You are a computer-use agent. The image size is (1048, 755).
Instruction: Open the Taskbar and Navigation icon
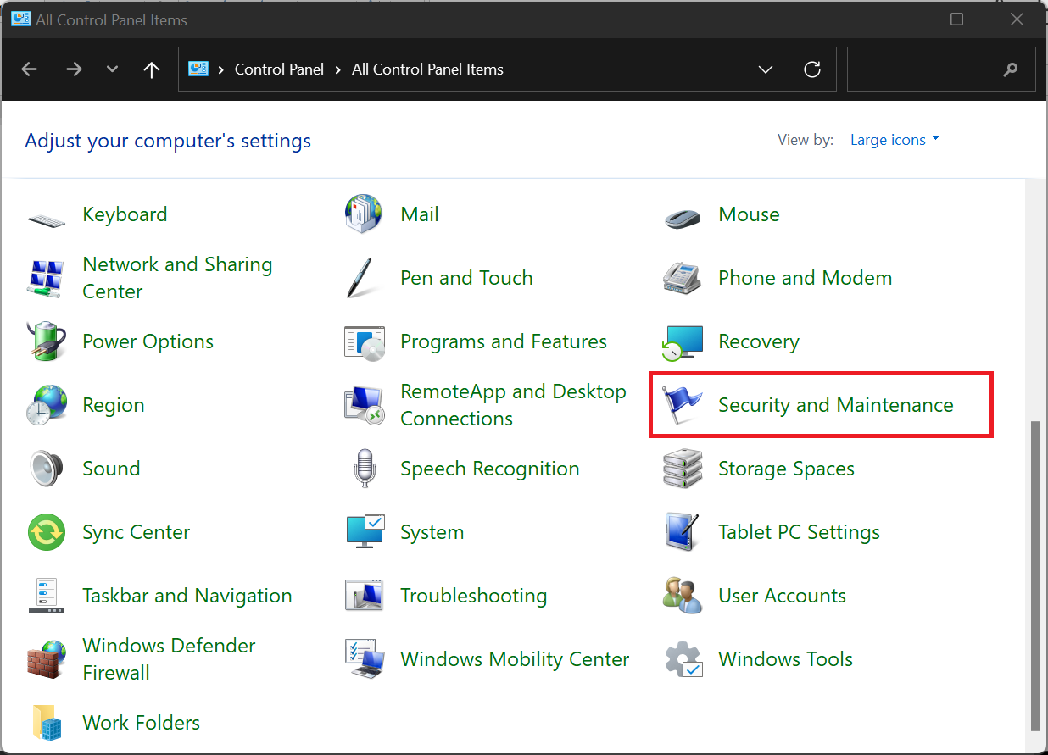coord(46,596)
